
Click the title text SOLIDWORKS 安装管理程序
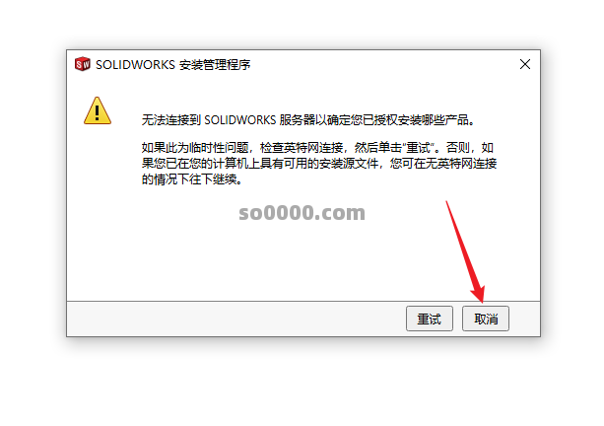(x=173, y=65)
